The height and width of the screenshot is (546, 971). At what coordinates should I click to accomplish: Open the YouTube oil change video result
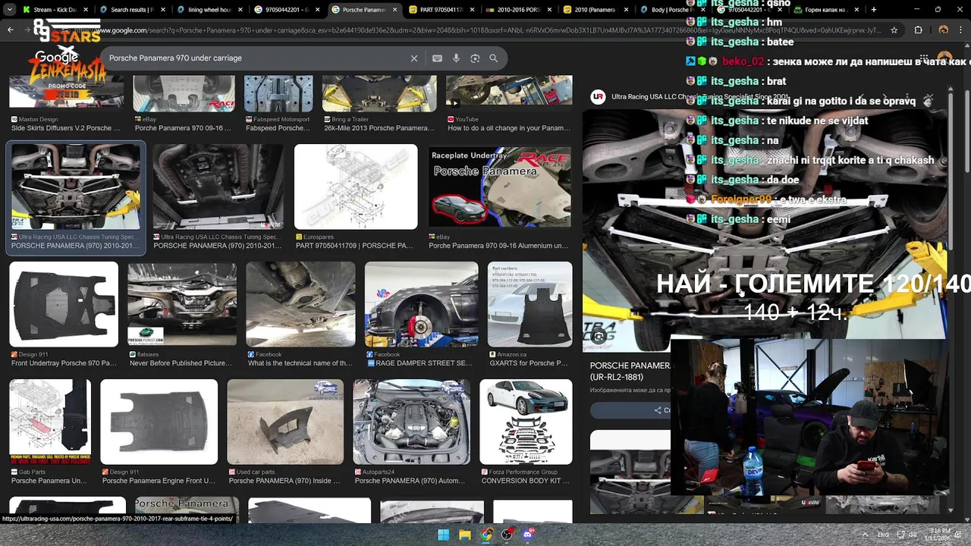(508, 104)
